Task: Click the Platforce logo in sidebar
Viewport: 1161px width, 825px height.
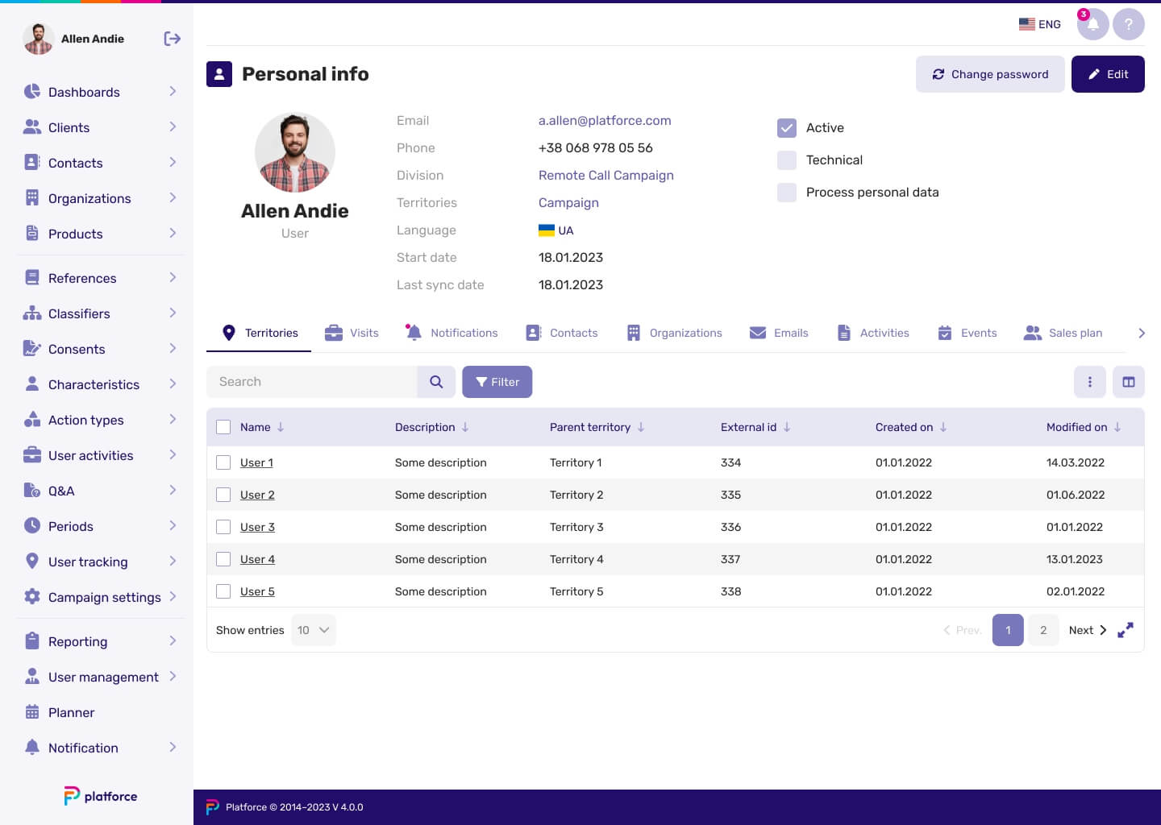Action: click(101, 796)
